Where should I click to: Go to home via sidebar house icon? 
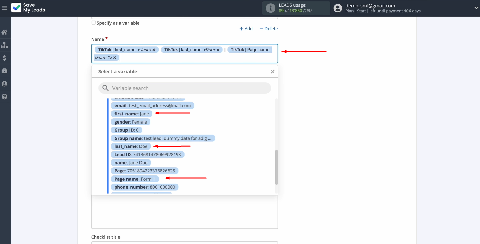(x=4, y=32)
